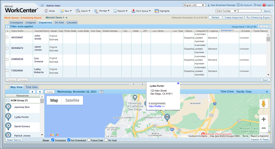Click the claim search input field
Viewport: 275px width, 149px height.
(250, 11)
